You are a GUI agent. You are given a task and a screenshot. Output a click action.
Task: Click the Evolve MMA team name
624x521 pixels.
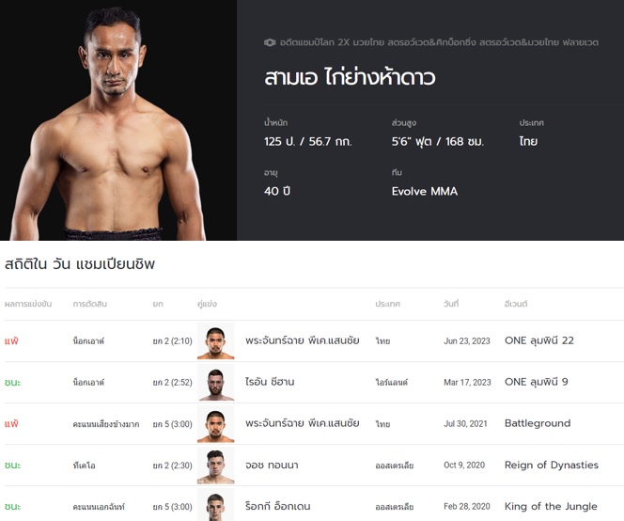pyautogui.click(x=425, y=192)
